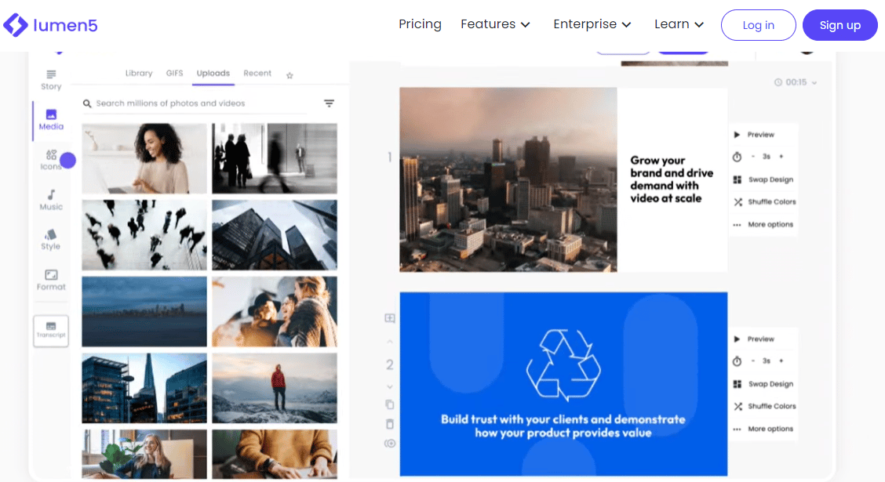Viewport: 885px width, 482px height.
Task: Click the eye icon below slide 2's trash icon
Action: pos(389,444)
